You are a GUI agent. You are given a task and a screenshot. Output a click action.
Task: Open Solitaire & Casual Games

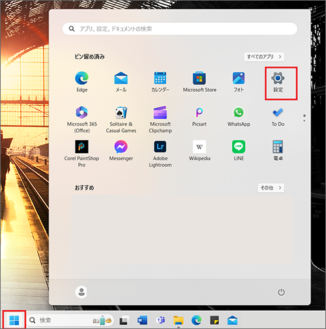[121, 119]
